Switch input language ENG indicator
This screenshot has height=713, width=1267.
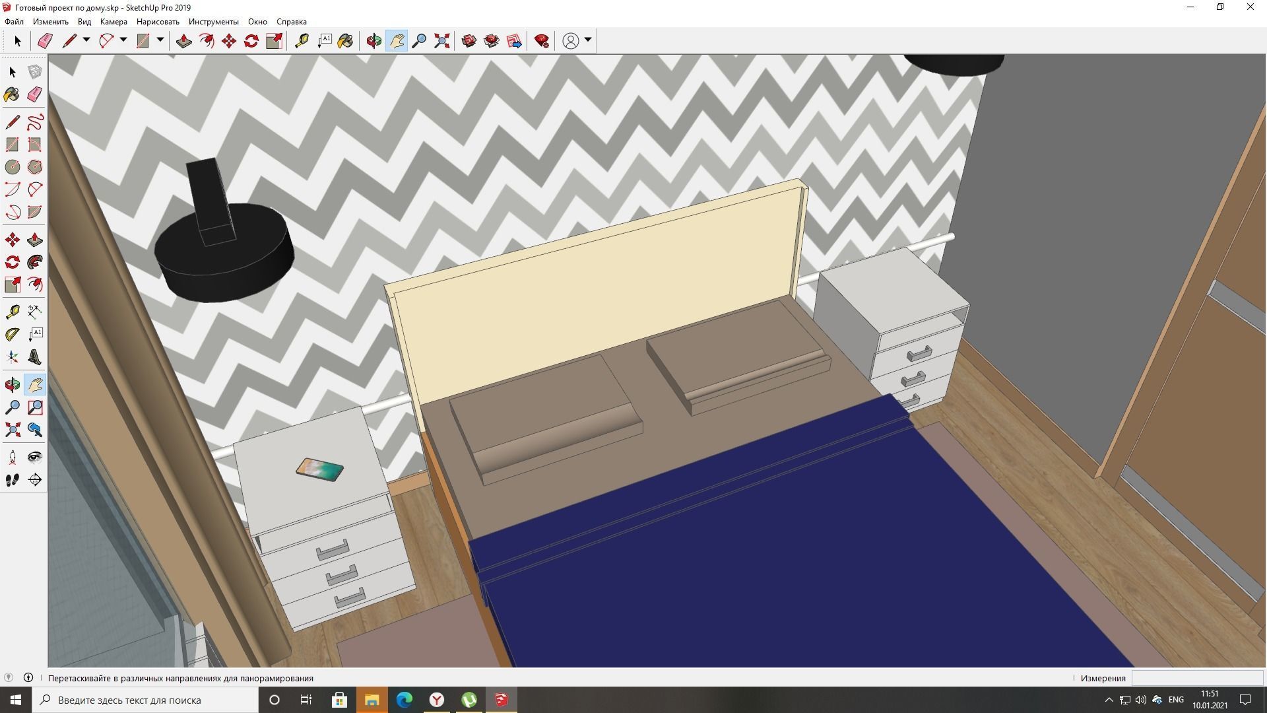pyautogui.click(x=1176, y=700)
